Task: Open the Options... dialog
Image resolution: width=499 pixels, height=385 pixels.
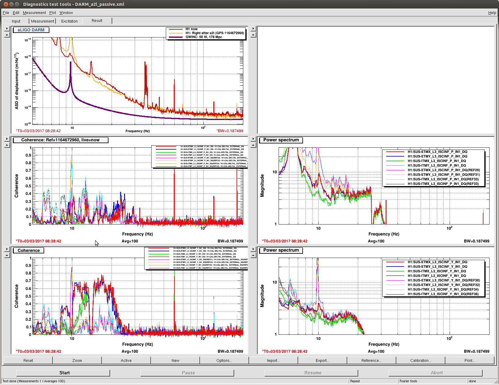Action: [224, 360]
